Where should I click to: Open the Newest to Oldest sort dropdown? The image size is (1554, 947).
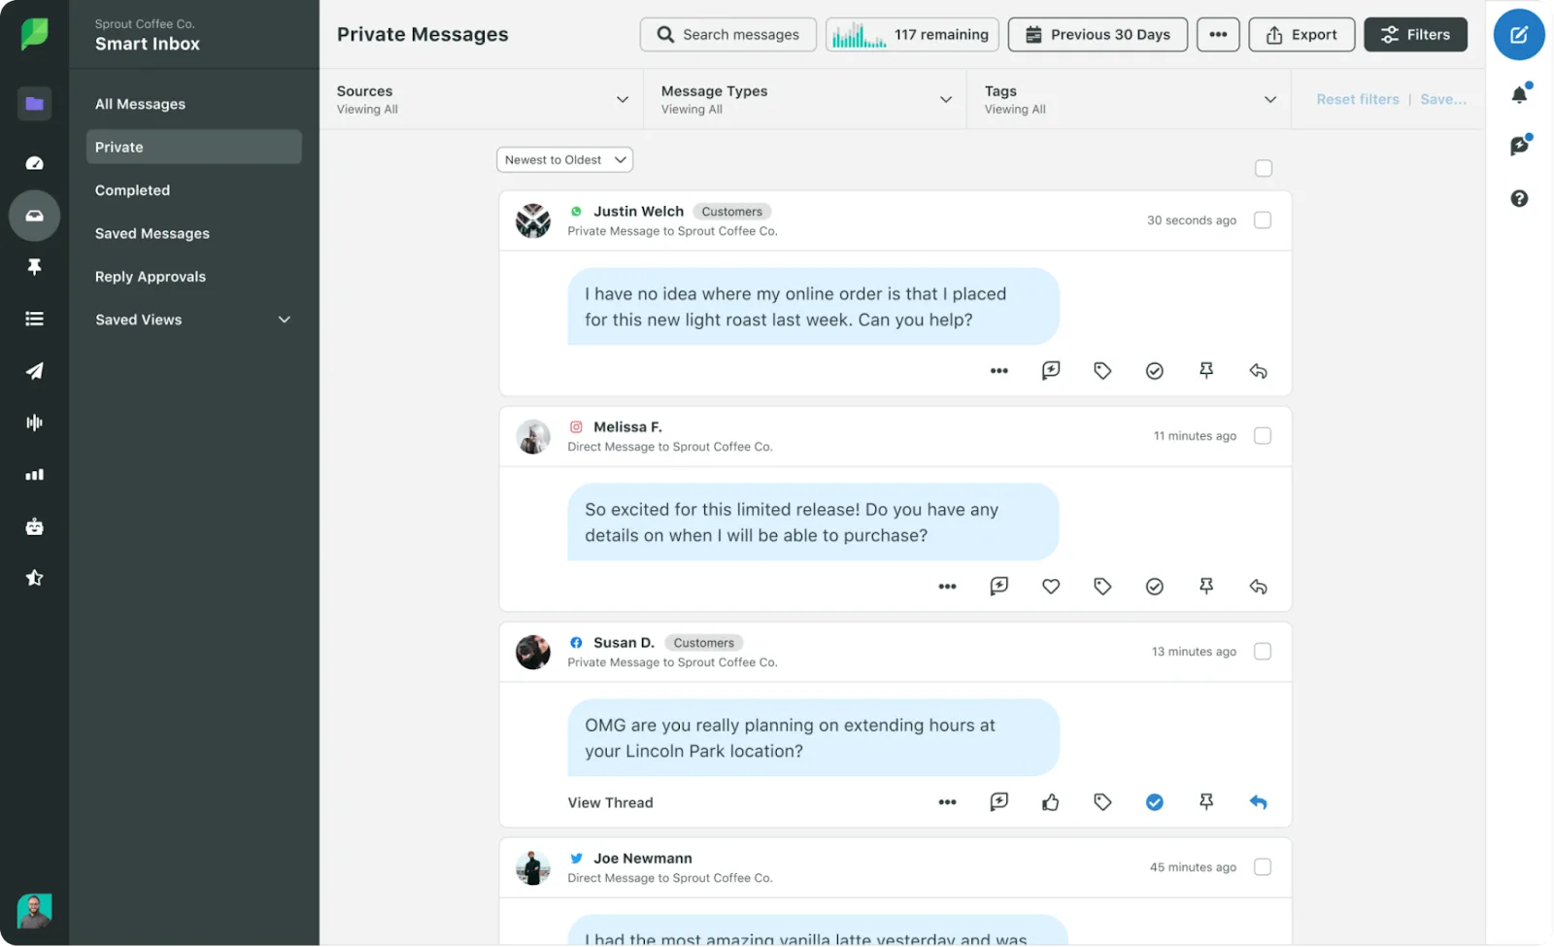pos(564,159)
